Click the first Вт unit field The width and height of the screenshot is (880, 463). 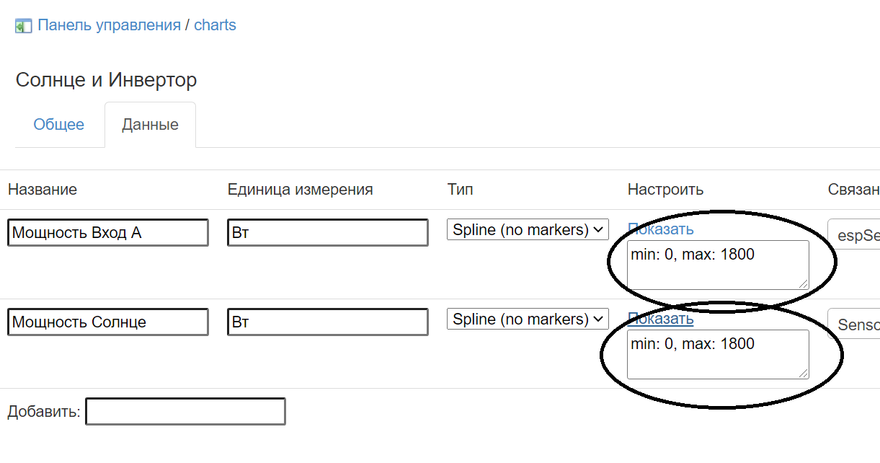coord(326,232)
